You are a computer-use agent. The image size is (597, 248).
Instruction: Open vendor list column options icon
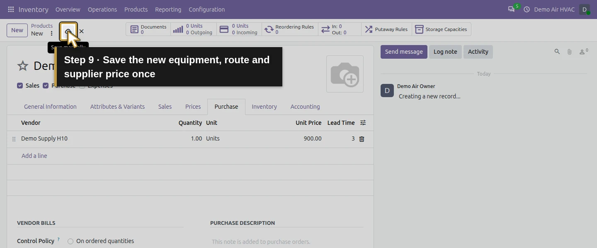(x=363, y=123)
